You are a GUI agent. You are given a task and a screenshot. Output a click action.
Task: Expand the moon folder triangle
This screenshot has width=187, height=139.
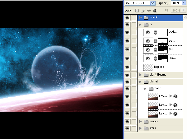point(140,121)
